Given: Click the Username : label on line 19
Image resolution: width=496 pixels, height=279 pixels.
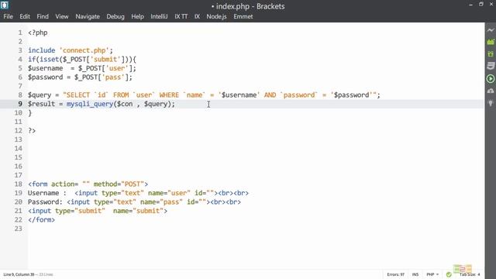Looking at the screenshot, I should [47, 193].
